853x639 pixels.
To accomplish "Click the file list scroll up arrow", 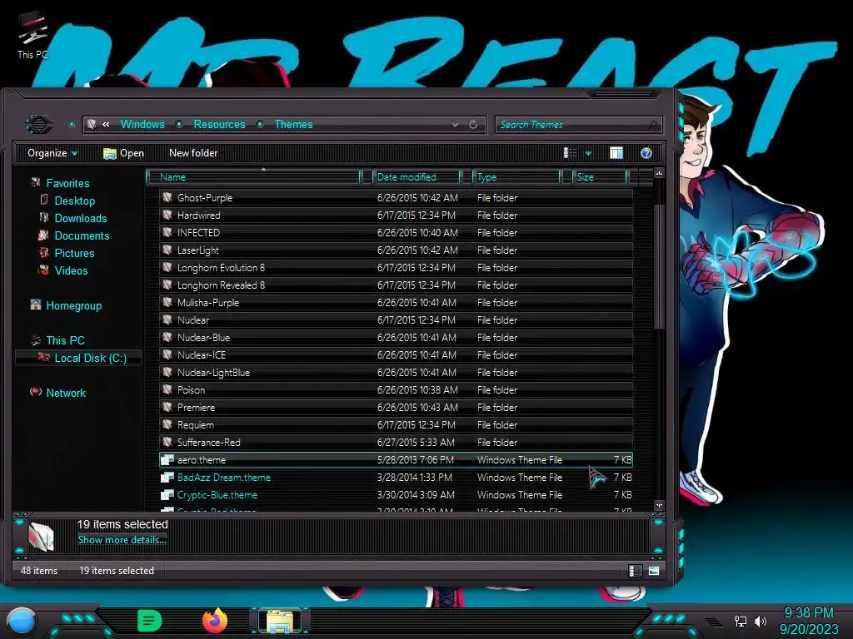I will (x=659, y=173).
